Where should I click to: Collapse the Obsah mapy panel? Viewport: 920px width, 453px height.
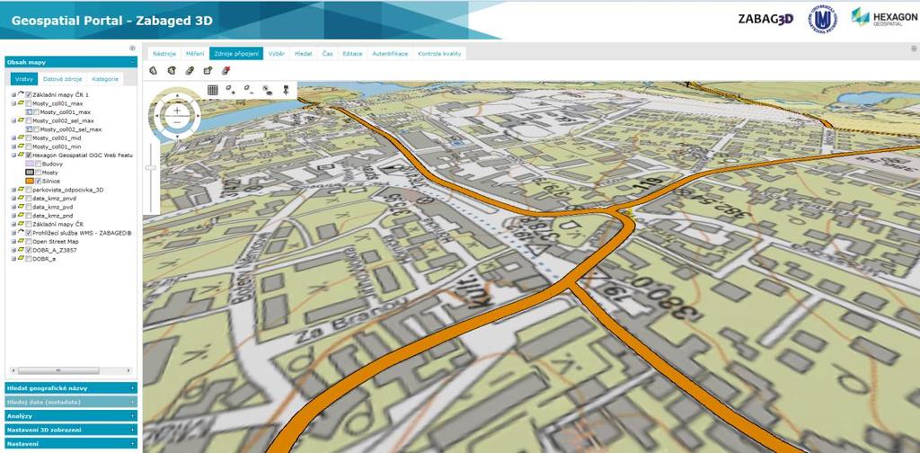coord(133,62)
